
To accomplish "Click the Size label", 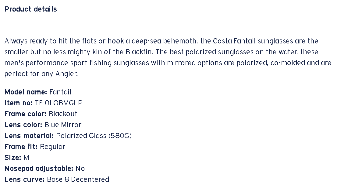I will (x=13, y=158).
